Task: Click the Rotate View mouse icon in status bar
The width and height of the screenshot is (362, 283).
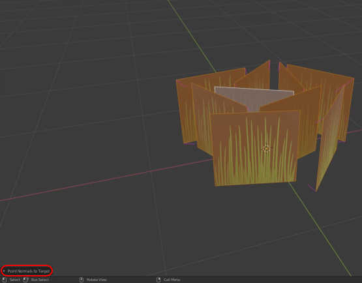Action: (x=82, y=280)
